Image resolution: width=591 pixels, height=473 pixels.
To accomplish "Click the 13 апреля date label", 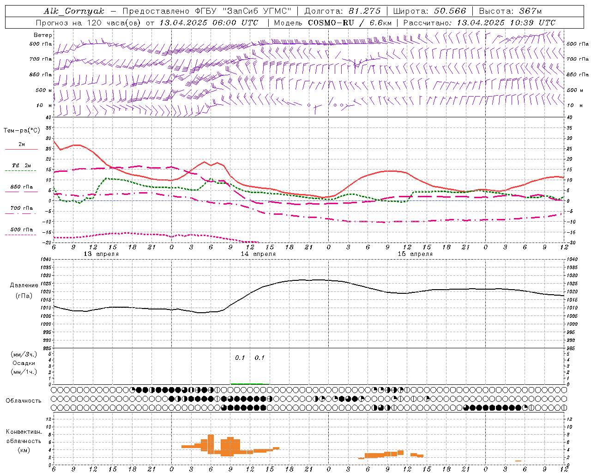I will tap(101, 254).
